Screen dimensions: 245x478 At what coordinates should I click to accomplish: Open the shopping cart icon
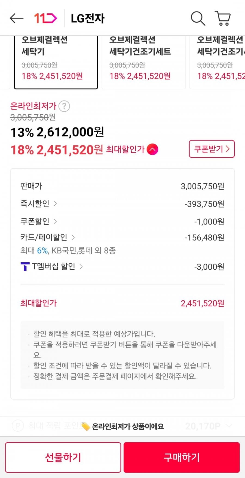[223, 19]
